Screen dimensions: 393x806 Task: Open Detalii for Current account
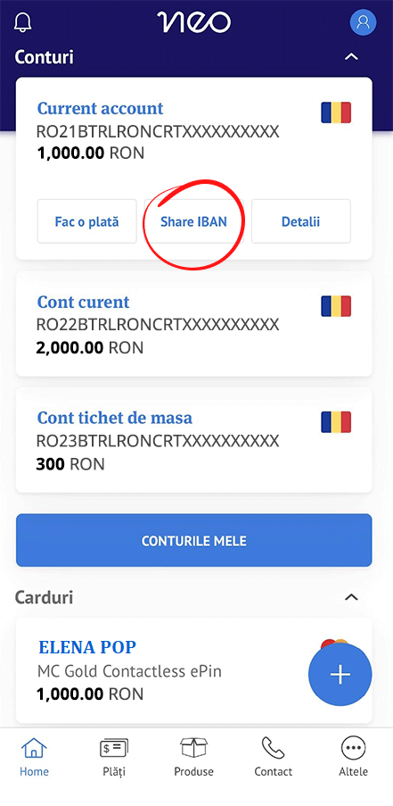(300, 221)
